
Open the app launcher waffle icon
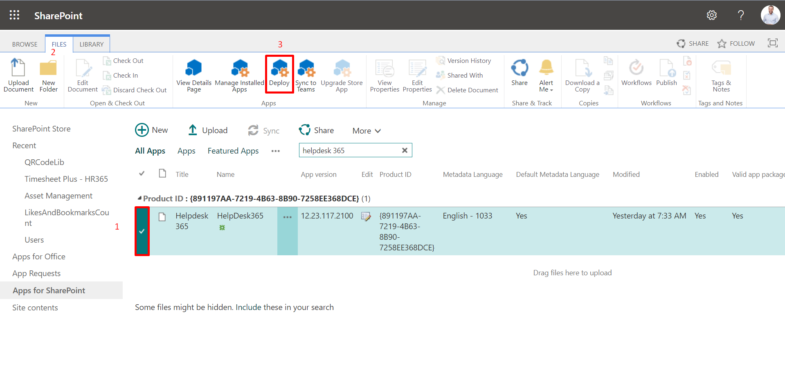14,15
